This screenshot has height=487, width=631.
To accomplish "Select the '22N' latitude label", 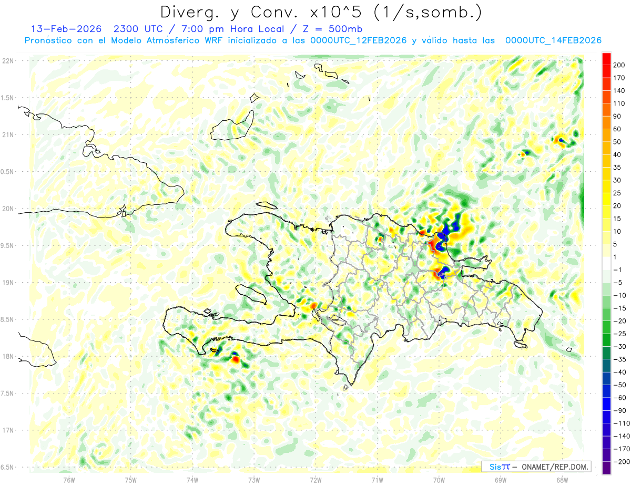I will pos(8,61).
